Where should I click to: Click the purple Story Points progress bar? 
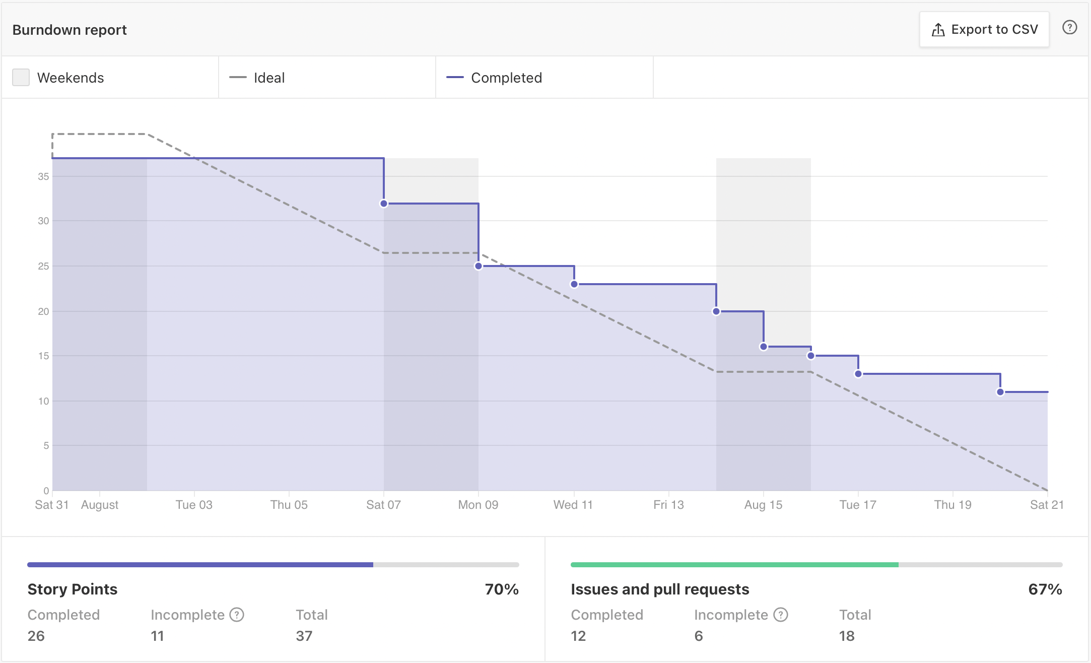click(200, 565)
